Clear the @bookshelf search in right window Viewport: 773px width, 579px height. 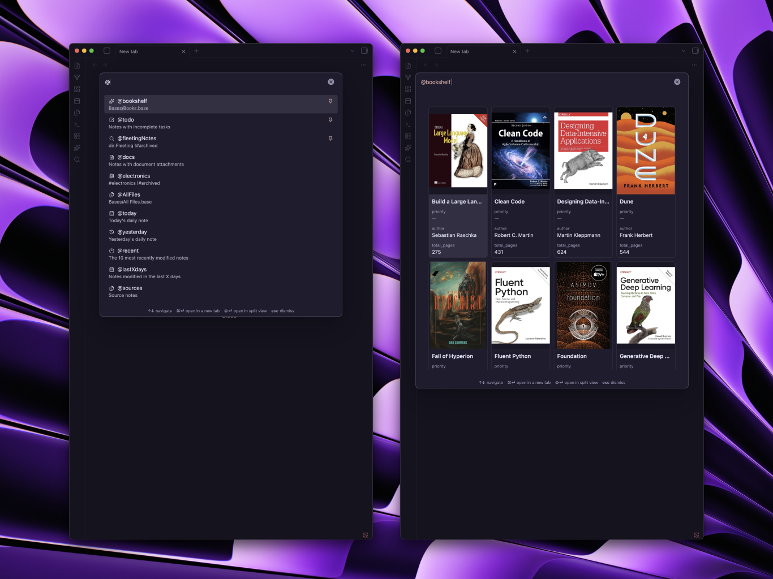(x=677, y=82)
